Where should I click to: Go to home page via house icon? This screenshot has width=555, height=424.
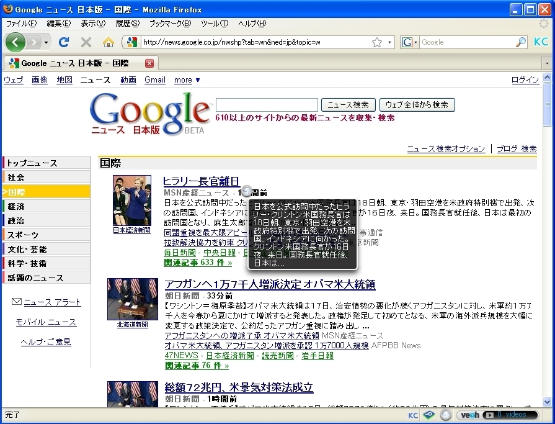pos(109,42)
